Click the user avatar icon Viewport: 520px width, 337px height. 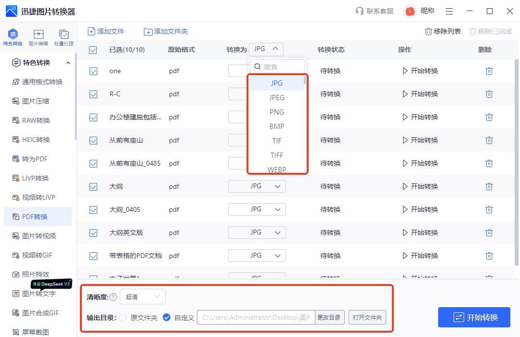[x=410, y=11]
